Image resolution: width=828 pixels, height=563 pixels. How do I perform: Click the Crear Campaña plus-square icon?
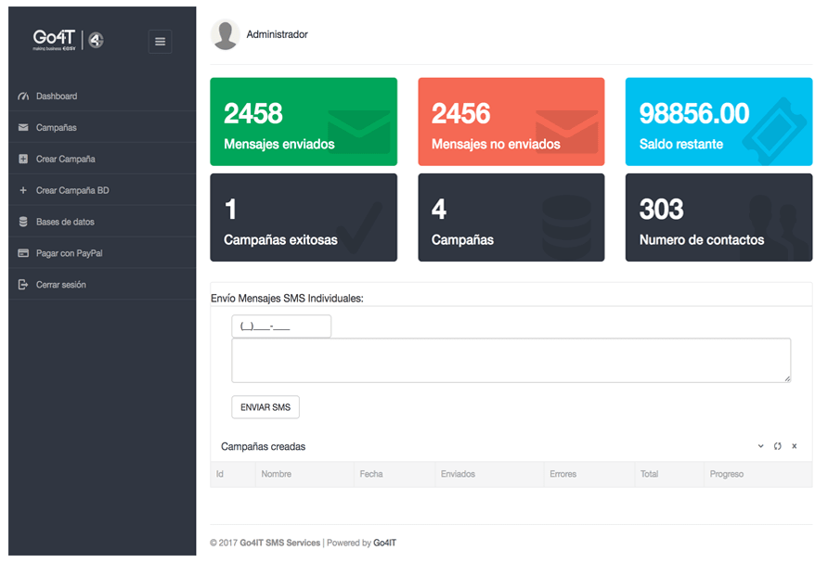coord(23,160)
